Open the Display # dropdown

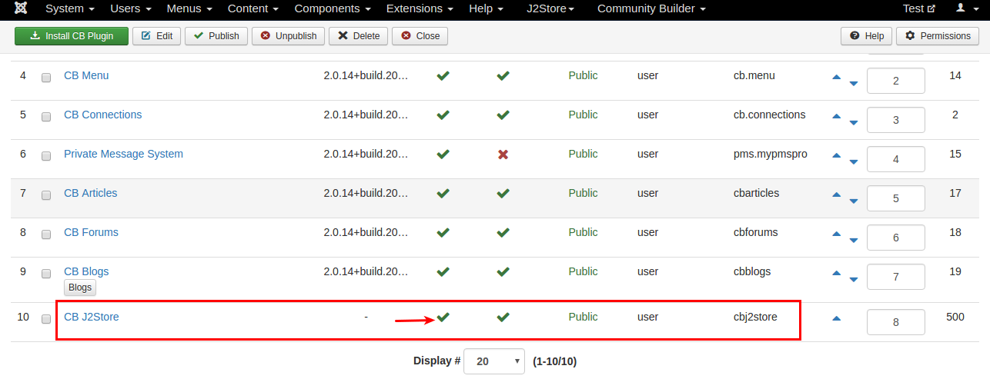tap(494, 361)
